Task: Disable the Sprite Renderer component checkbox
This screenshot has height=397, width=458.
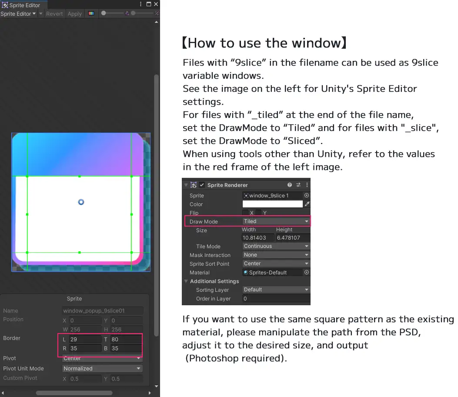Action: pyautogui.click(x=202, y=185)
